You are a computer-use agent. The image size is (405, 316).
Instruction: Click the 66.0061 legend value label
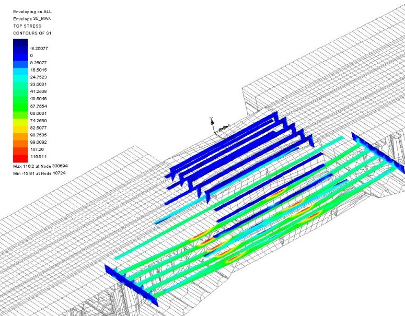[x=40, y=113]
